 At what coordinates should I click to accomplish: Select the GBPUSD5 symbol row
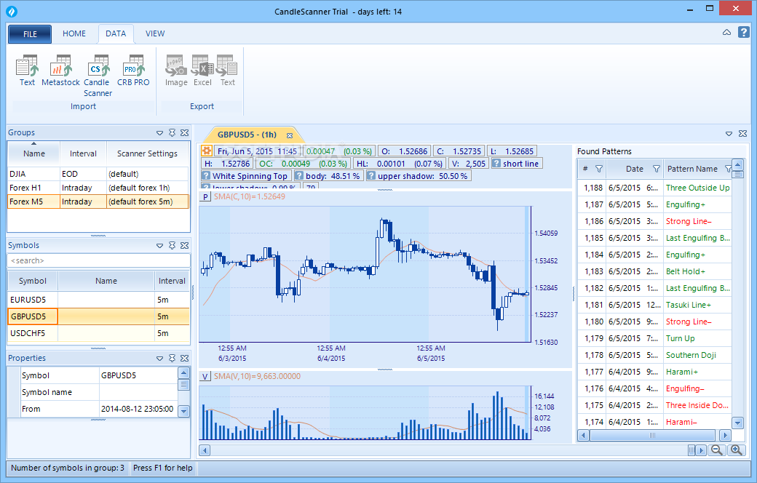pyautogui.click(x=98, y=316)
